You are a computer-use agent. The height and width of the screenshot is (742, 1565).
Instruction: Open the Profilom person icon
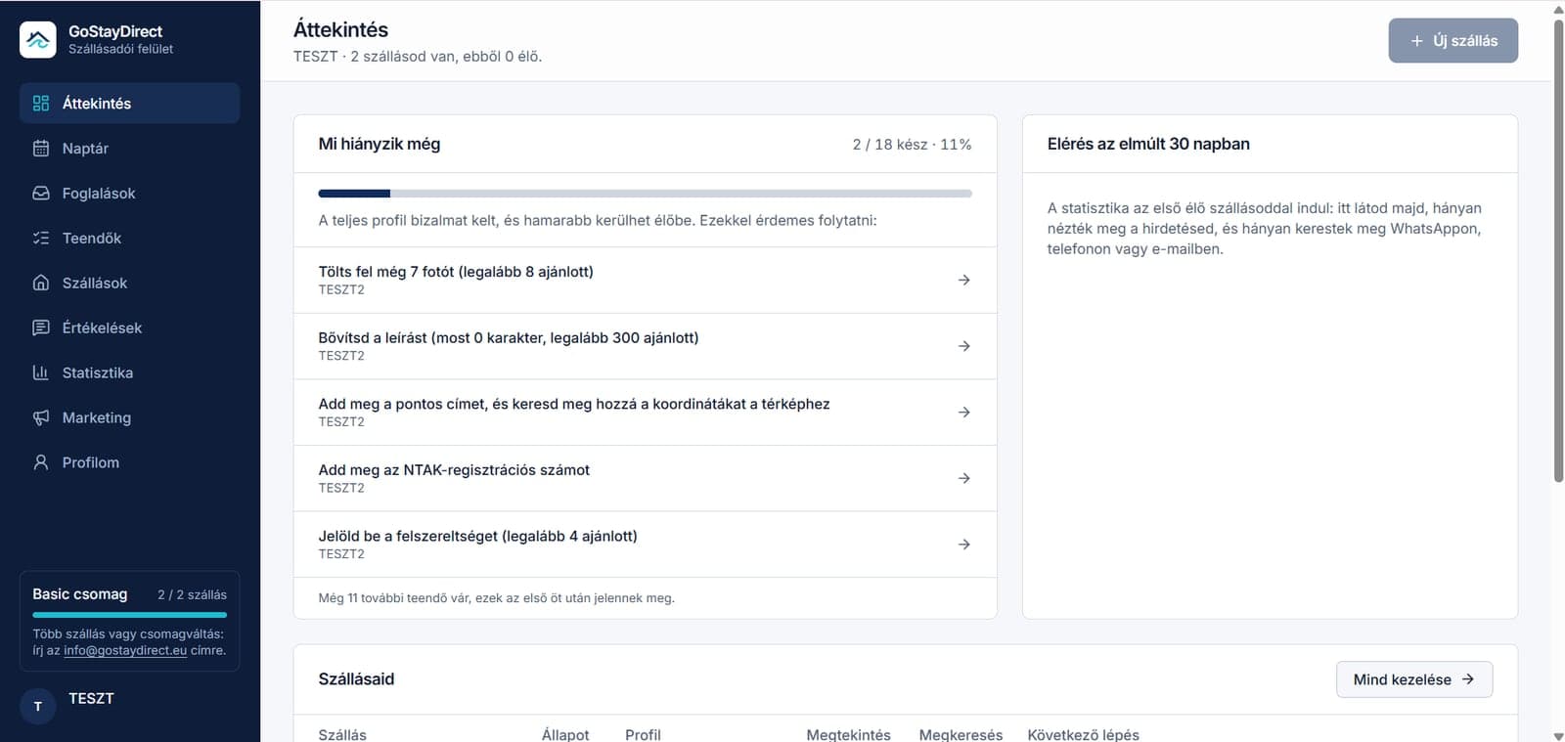(41, 463)
